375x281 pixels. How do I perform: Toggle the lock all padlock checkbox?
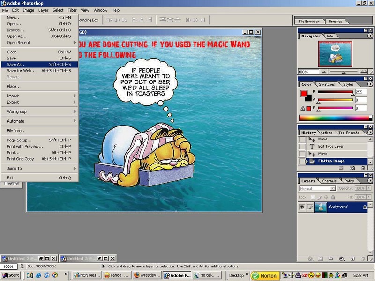333,197
